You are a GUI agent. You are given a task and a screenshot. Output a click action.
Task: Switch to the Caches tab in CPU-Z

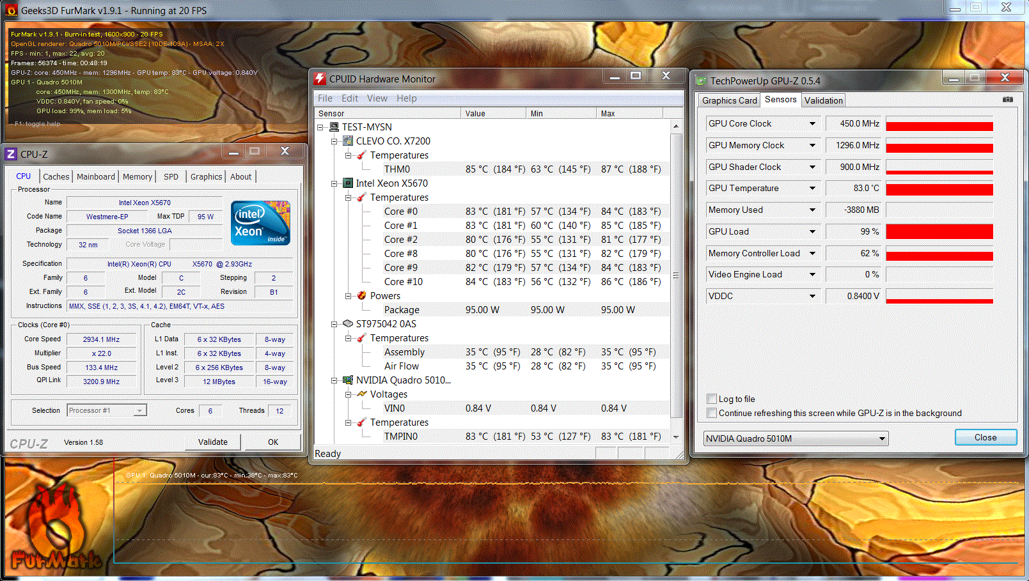(x=56, y=177)
